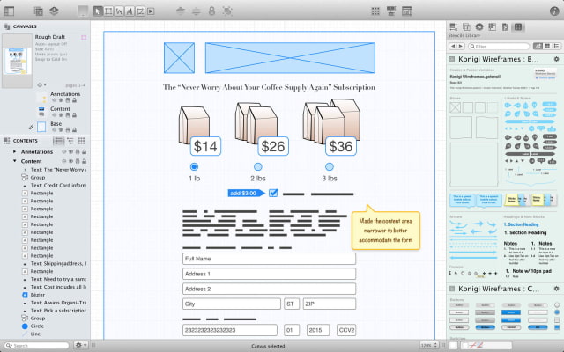Toggle the left sidebar panel button
The image size is (564, 352).
[9, 11]
